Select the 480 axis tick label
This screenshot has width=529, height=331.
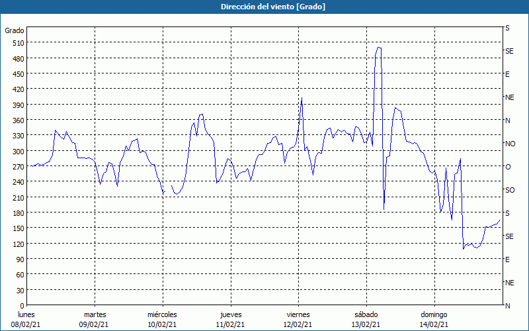pos(19,59)
